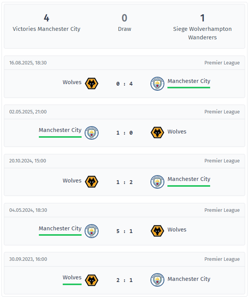The height and width of the screenshot is (299, 249).
Task: Click Manchester City crest in 20.10.2024 match
Action: coord(157,182)
